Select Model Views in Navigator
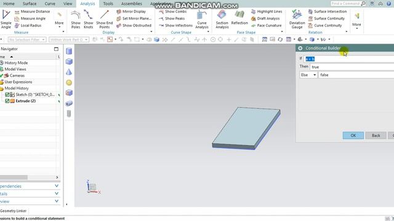 click(15, 69)
